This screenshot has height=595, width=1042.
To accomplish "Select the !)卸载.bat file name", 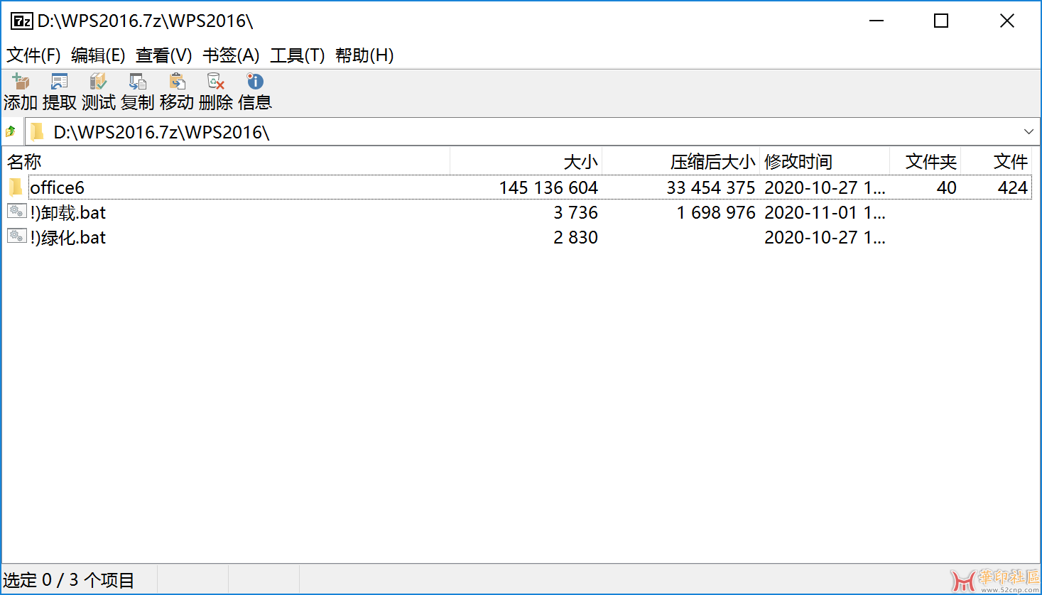I will [68, 212].
